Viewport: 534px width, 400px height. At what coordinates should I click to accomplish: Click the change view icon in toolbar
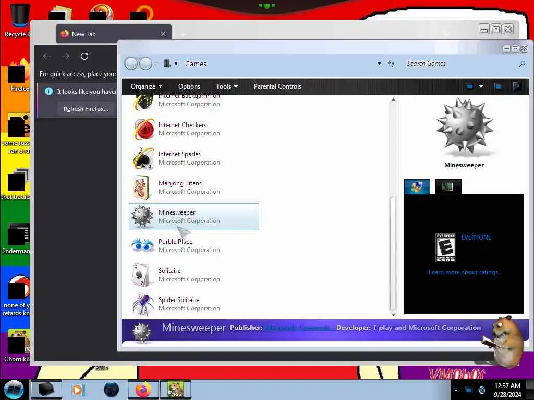(470, 86)
